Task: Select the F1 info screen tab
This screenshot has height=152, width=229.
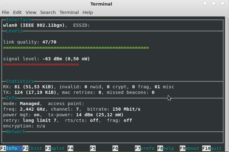Action: tap(12, 148)
